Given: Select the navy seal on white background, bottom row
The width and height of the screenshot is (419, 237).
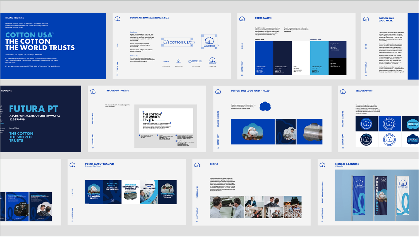Looking at the screenshot, I should point(366,140).
